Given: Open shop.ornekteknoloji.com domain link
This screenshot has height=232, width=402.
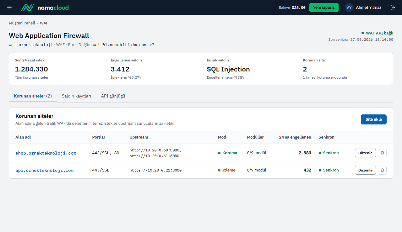Looking at the screenshot, I should 46,153.
